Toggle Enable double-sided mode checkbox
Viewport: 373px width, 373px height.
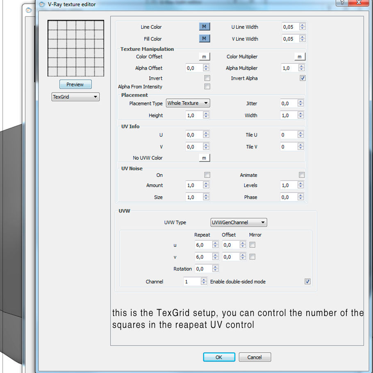click(307, 282)
